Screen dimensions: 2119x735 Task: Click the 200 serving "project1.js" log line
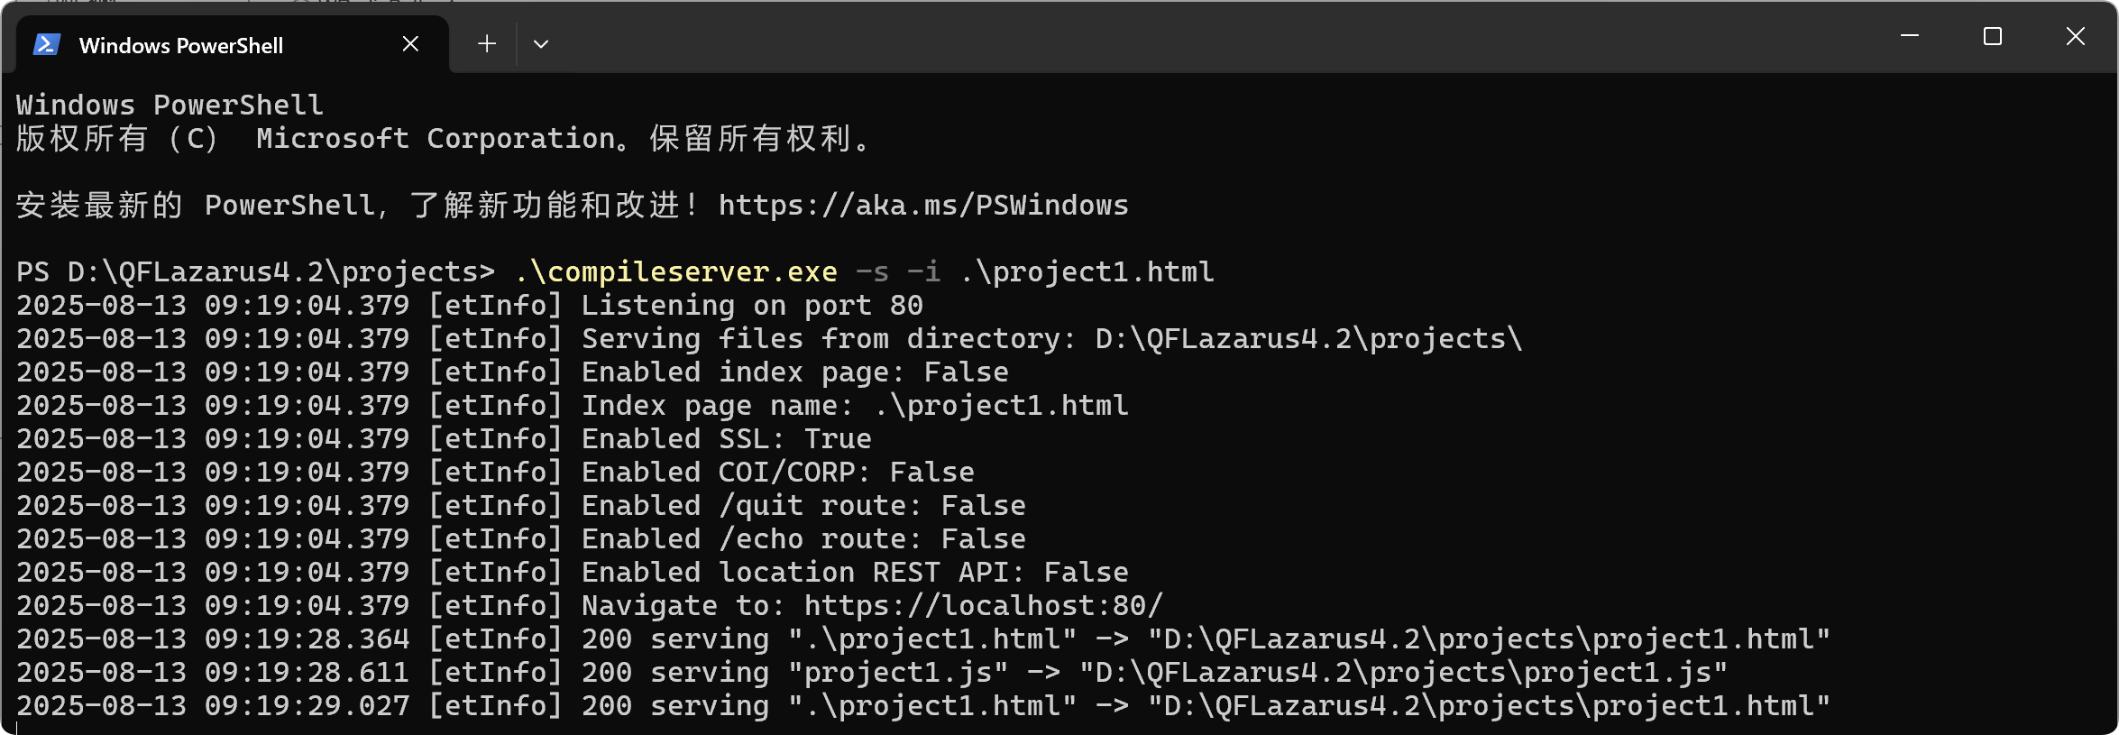pos(1154,673)
